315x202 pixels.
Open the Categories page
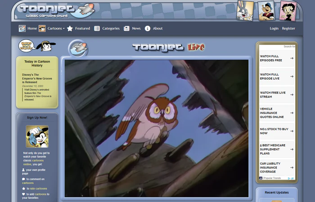(x=111, y=28)
